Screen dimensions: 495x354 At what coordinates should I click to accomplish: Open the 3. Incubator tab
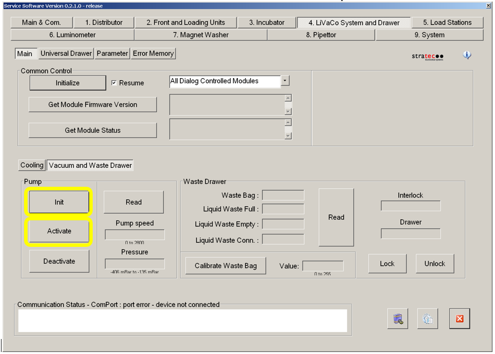point(267,23)
